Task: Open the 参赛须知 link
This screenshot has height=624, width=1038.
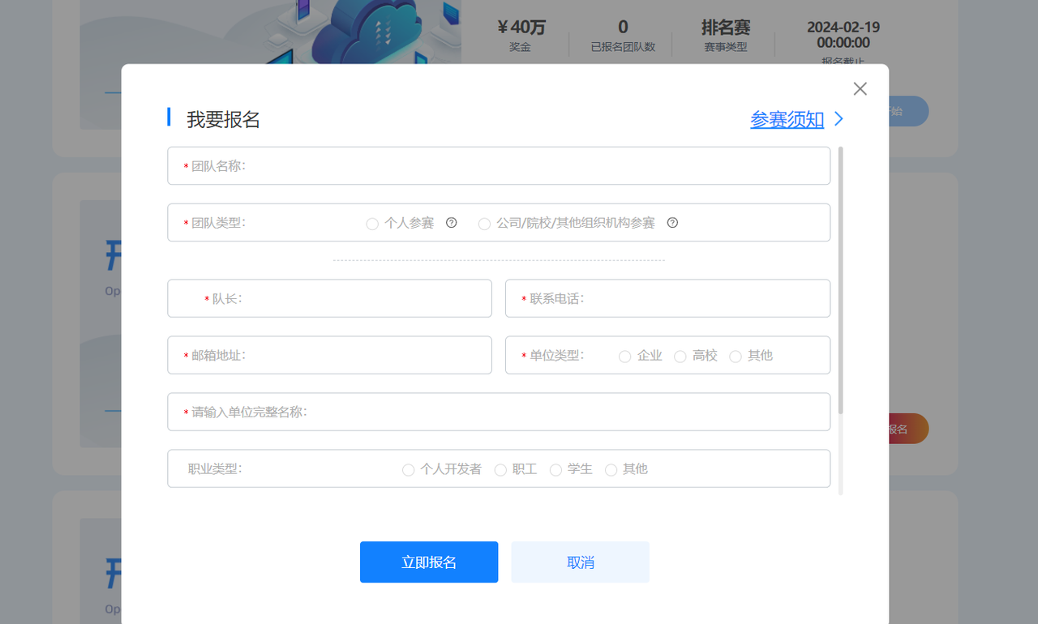Action: tap(787, 120)
